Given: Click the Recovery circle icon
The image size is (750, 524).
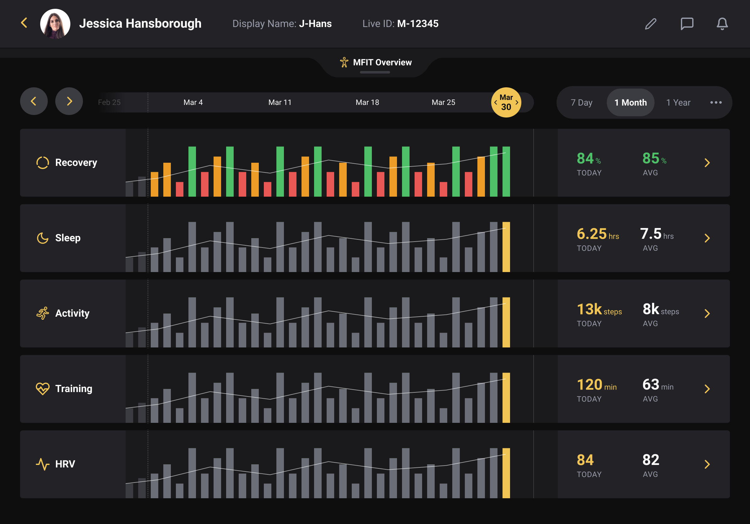Looking at the screenshot, I should (x=42, y=162).
